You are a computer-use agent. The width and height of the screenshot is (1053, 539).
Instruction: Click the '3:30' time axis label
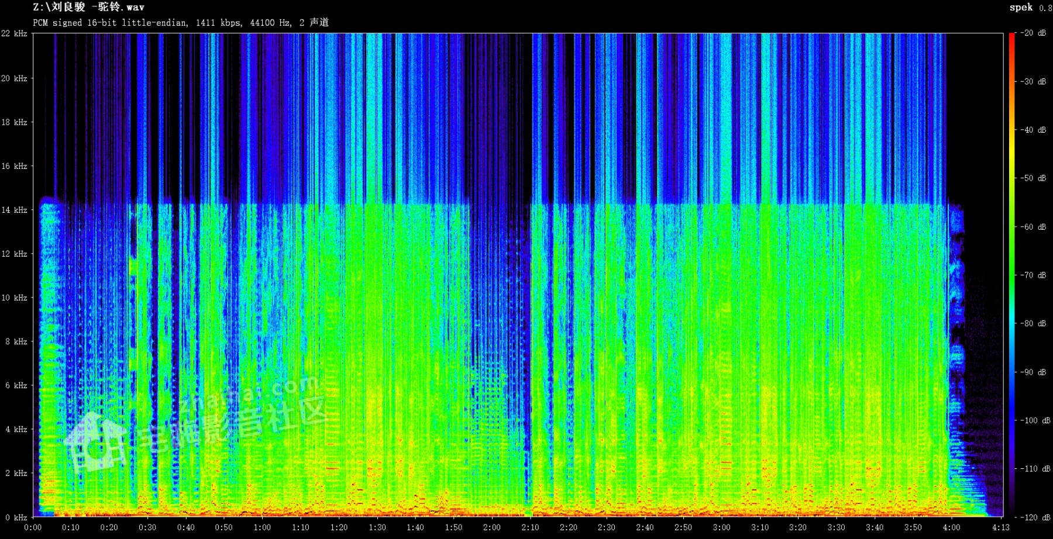[x=837, y=527]
